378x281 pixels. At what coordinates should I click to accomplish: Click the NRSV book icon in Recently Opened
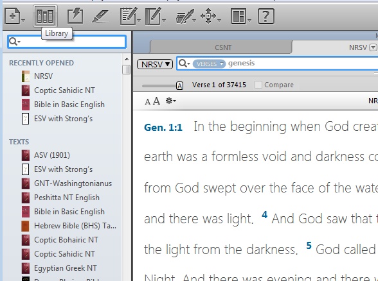(x=25, y=76)
